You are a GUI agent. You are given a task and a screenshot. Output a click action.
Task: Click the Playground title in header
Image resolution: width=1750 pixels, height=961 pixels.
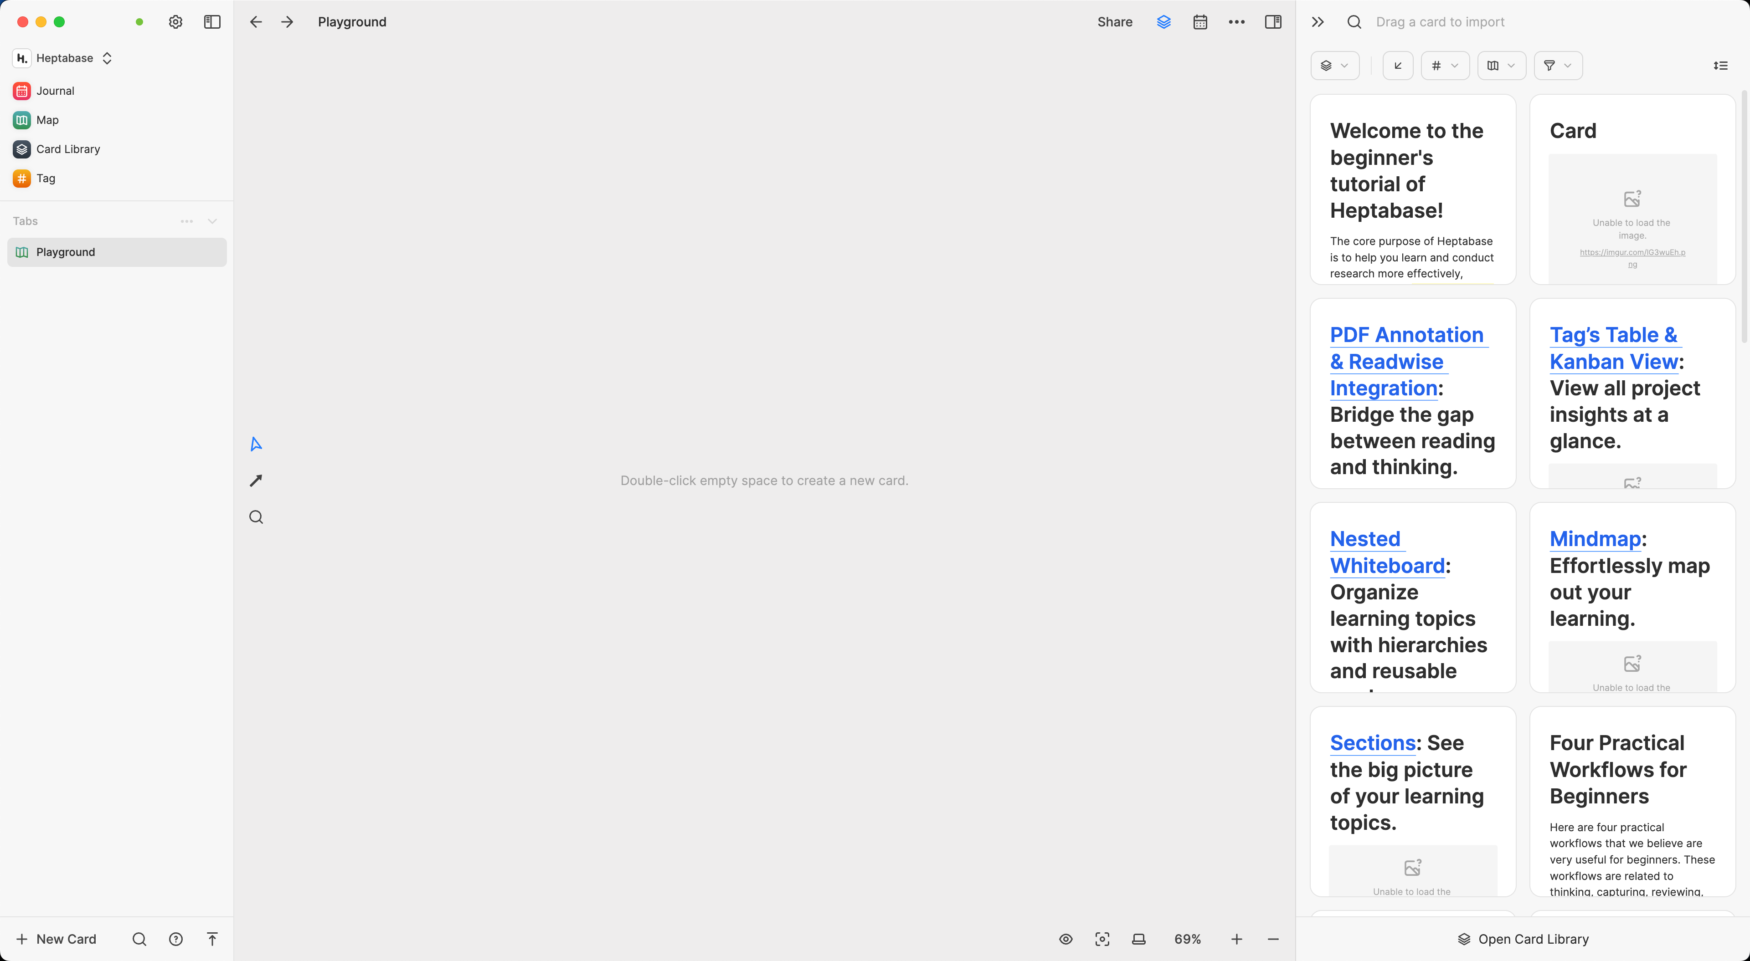coord(352,22)
